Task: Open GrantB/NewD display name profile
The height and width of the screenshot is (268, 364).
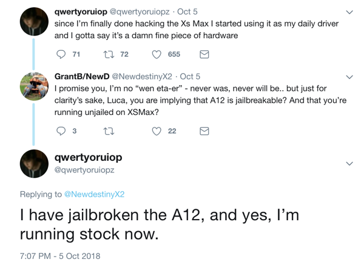Action: pos(82,76)
